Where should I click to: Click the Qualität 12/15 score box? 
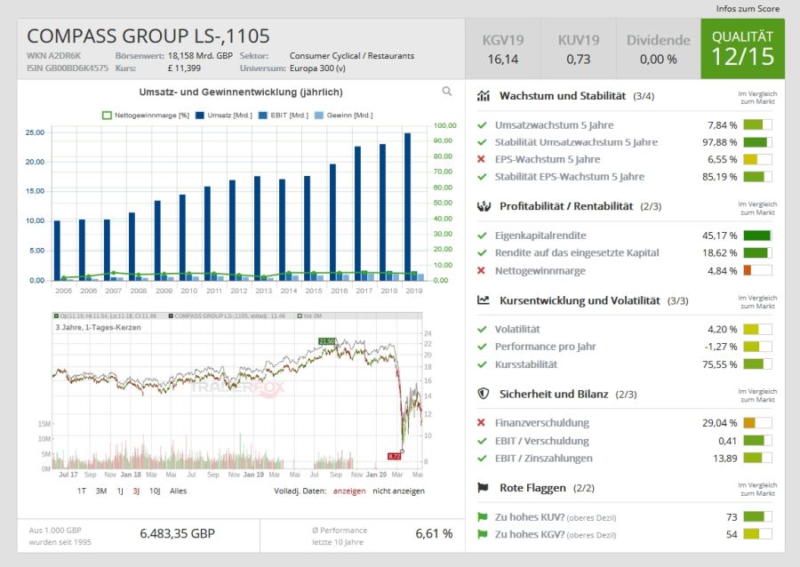742,49
